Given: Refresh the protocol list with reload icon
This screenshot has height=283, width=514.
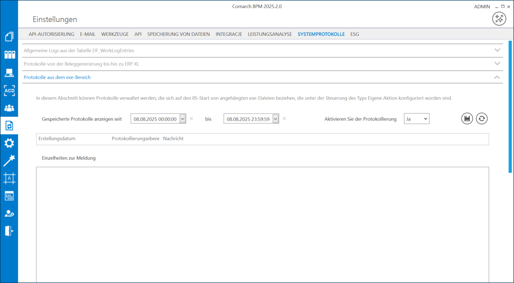Looking at the screenshot, I should tap(482, 118).
